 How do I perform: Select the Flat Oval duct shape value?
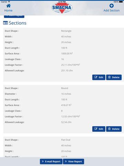pos(66,140)
